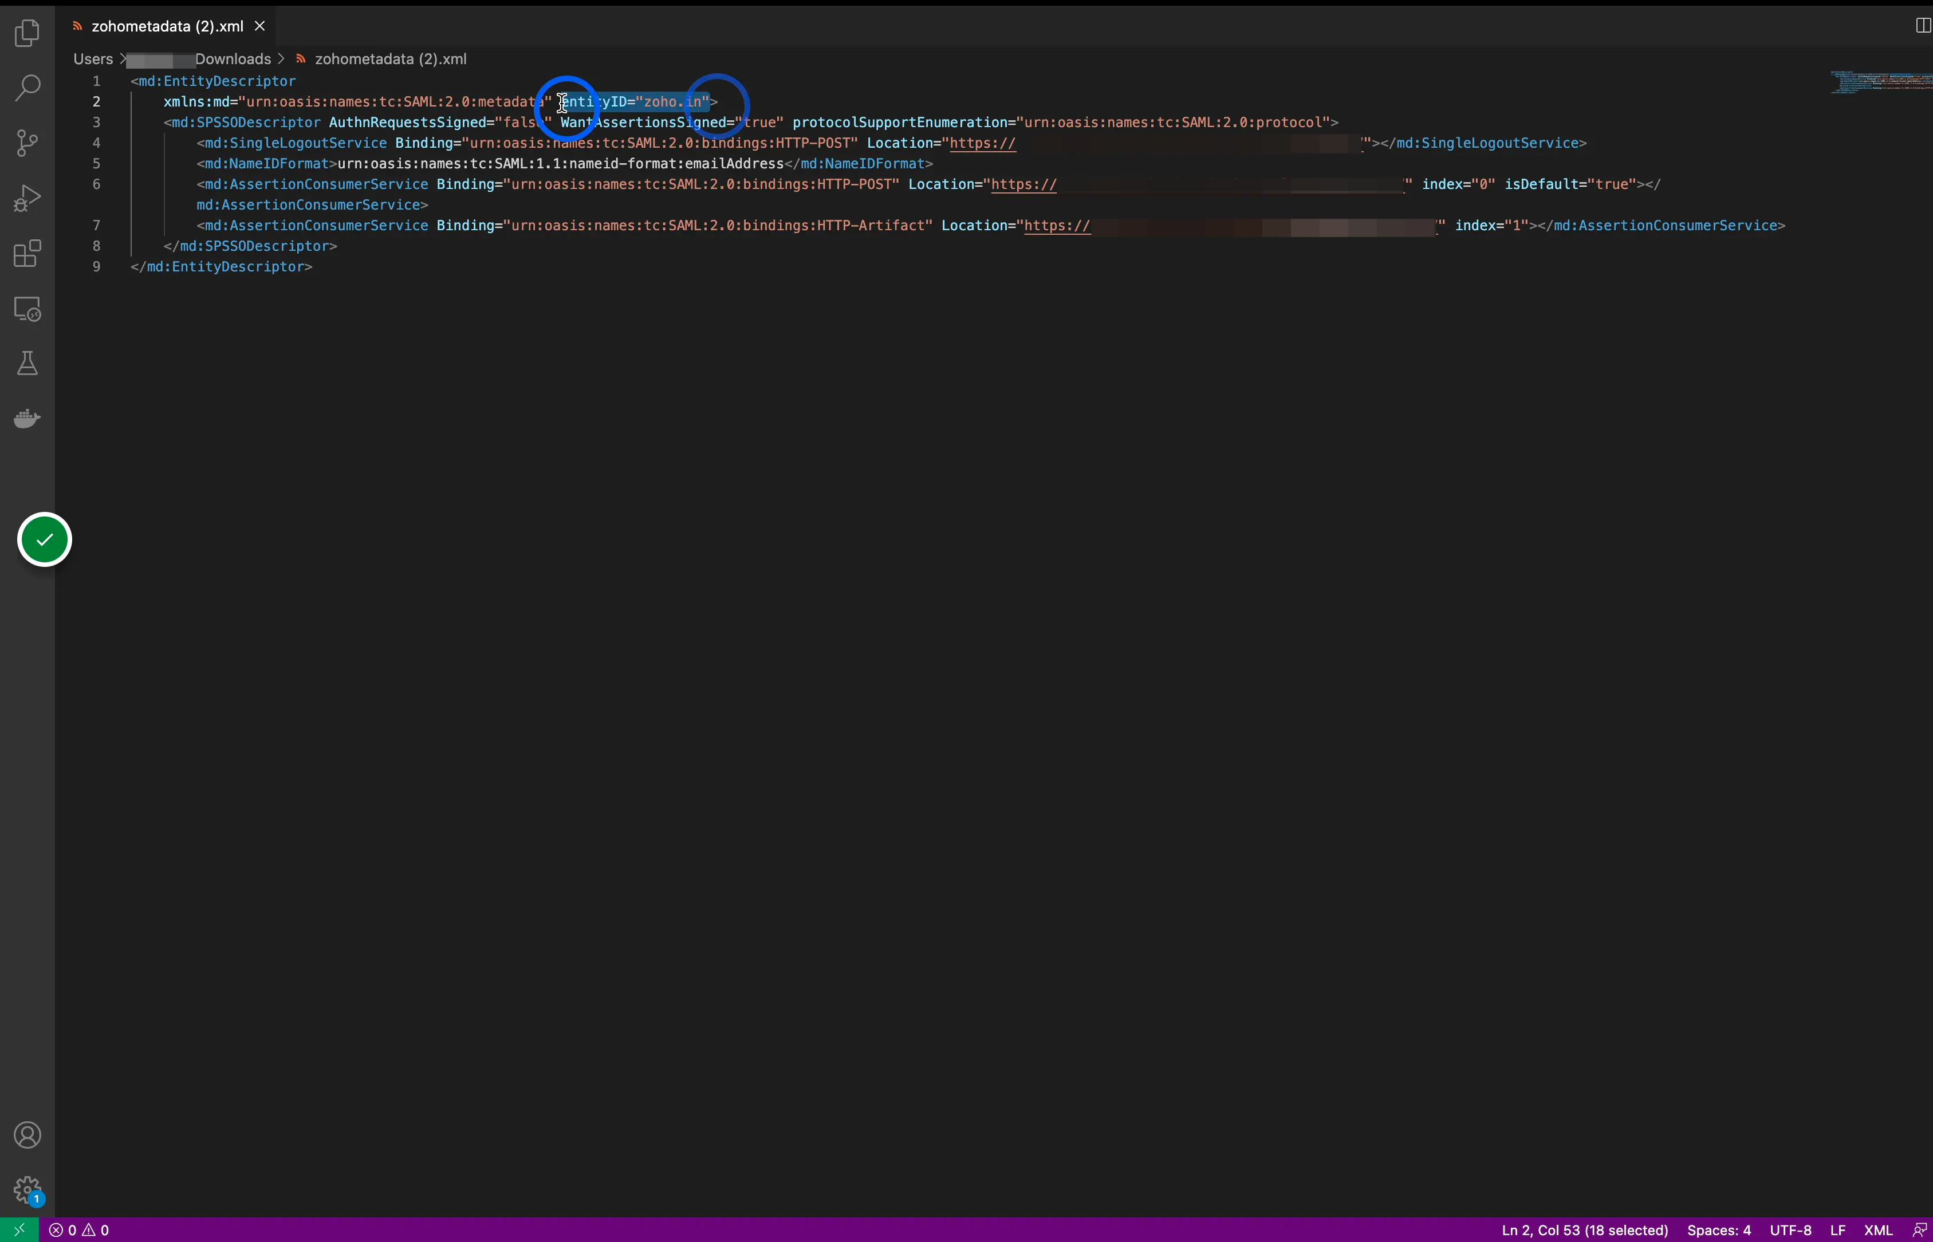This screenshot has height=1242, width=1933.
Task: Click the Downloads breadcrumb
Action: [x=233, y=59]
